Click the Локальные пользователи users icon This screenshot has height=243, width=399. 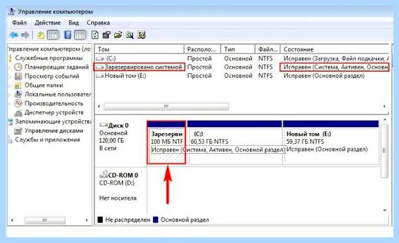[18, 95]
